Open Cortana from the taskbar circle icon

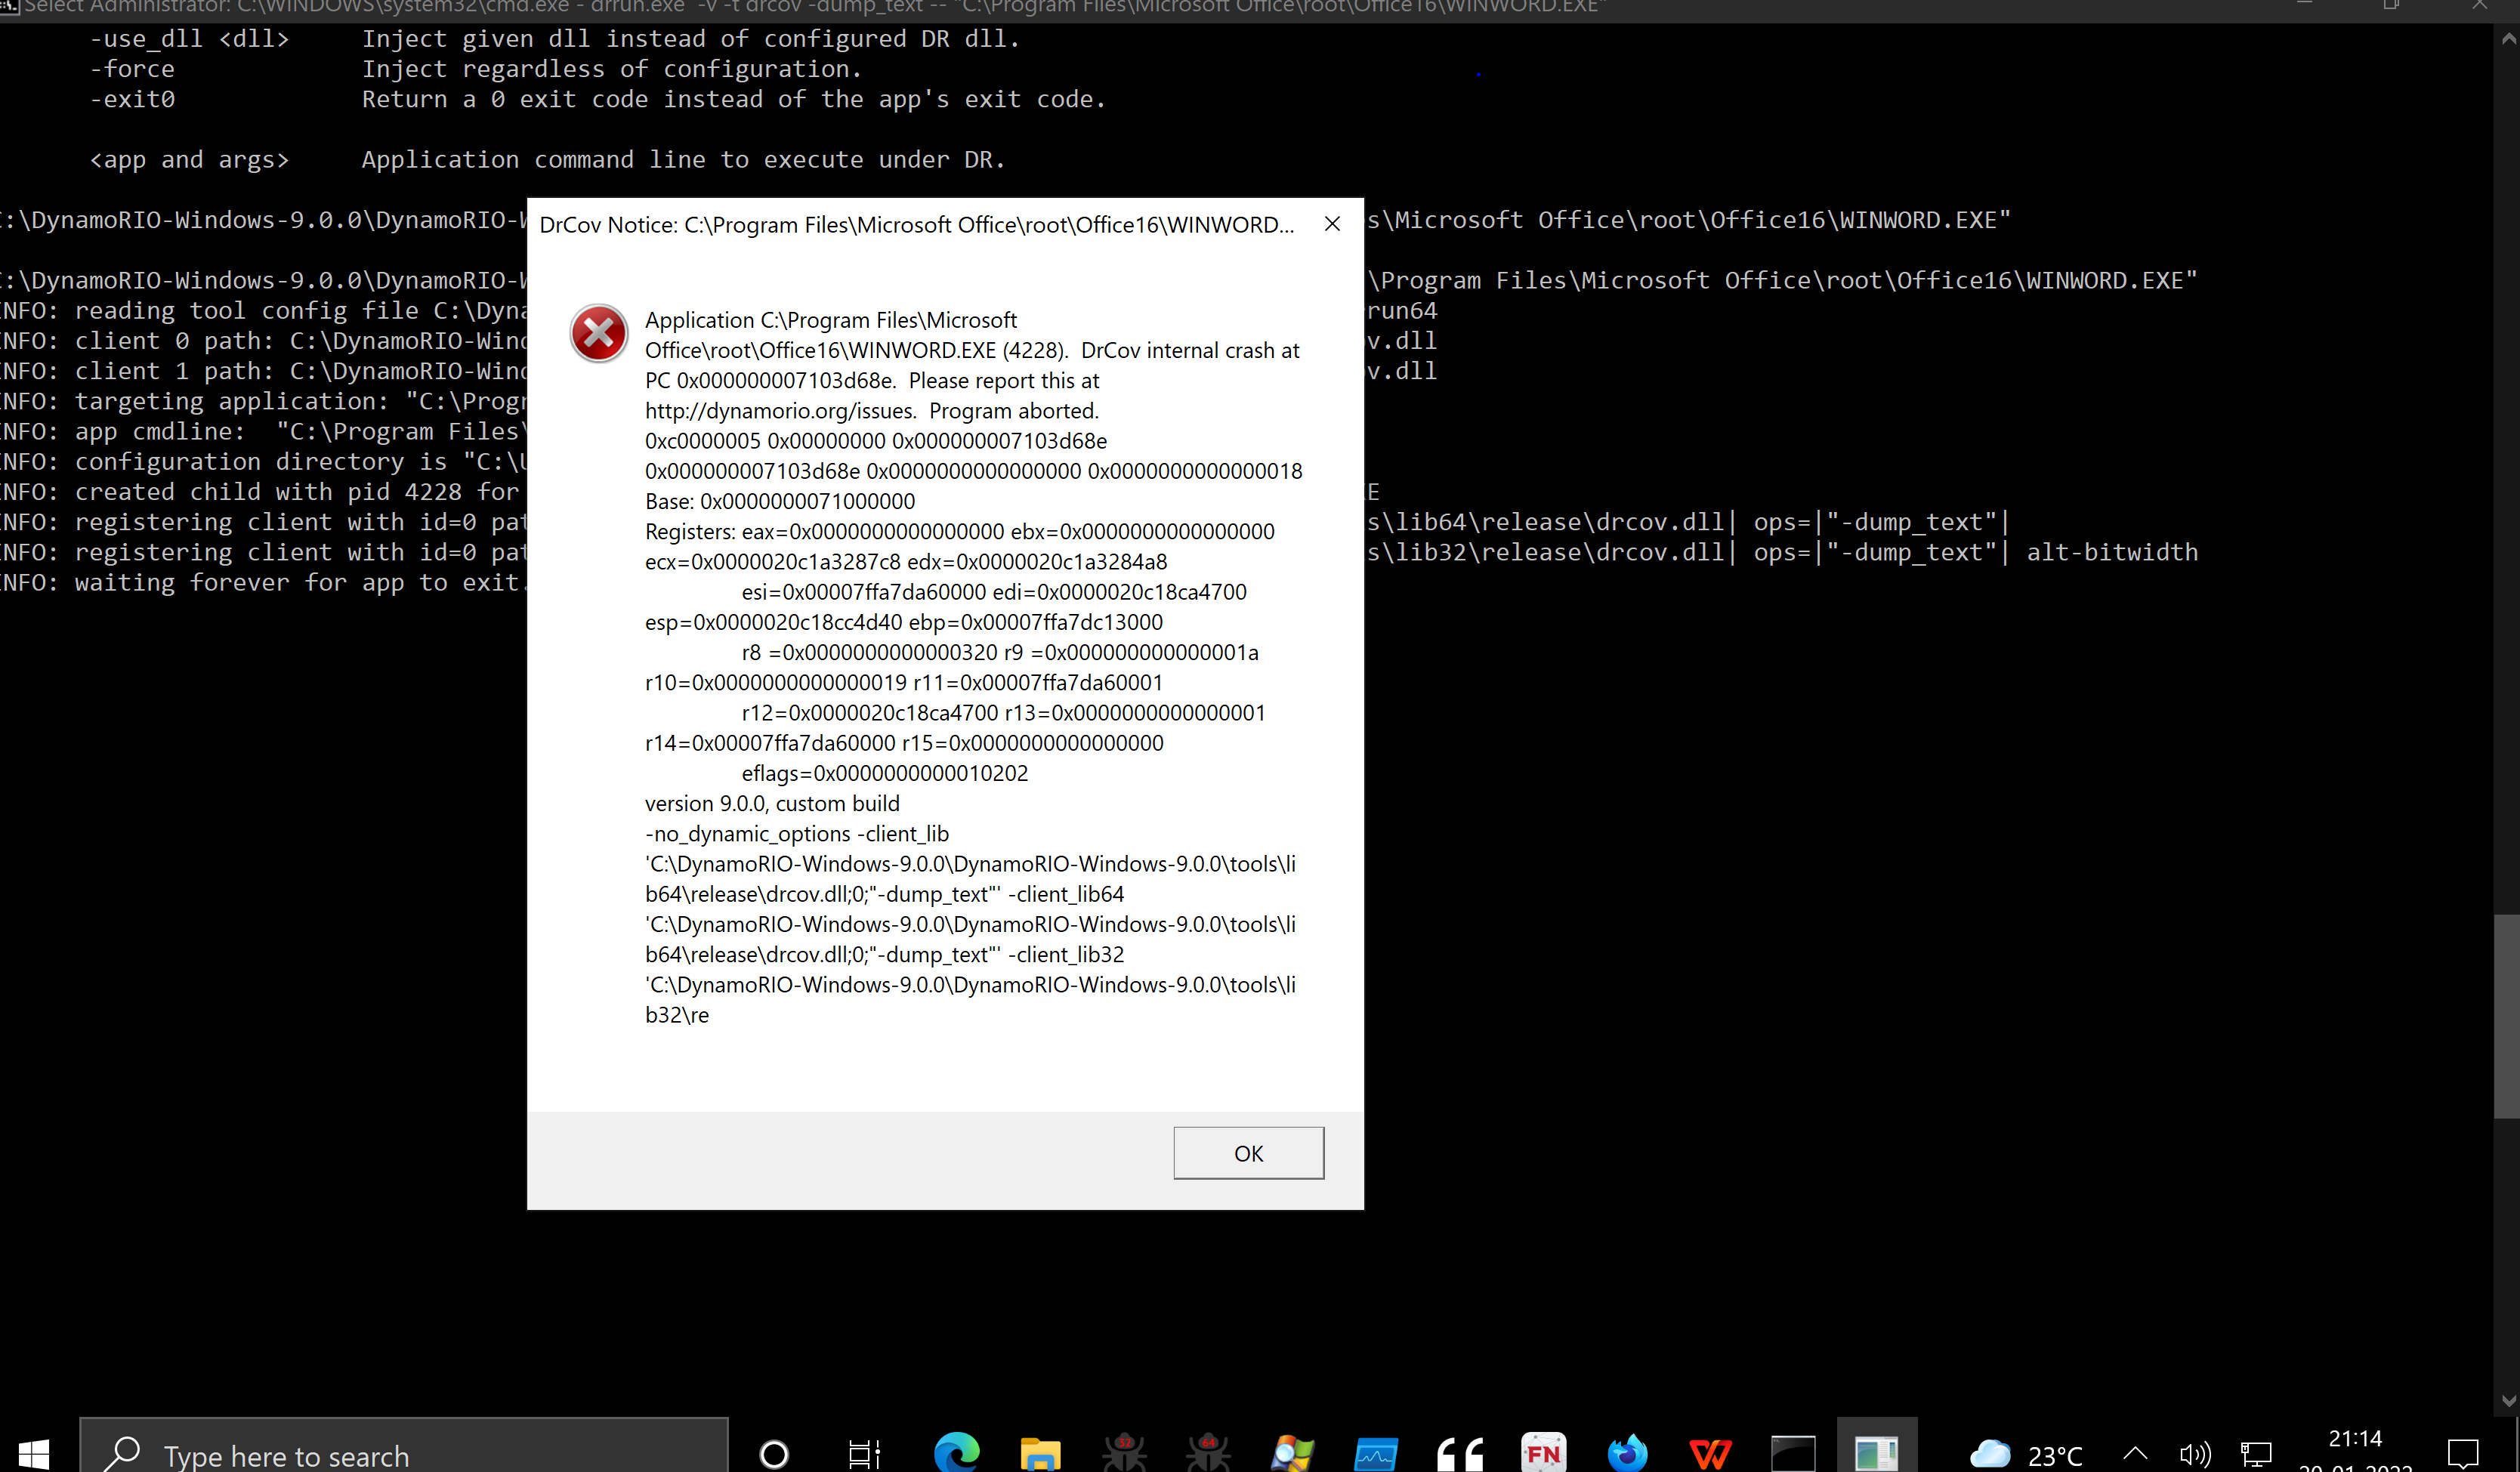[x=774, y=1453]
